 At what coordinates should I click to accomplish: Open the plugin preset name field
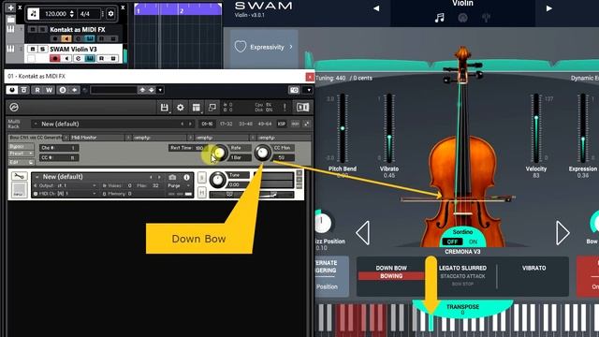[x=113, y=90]
